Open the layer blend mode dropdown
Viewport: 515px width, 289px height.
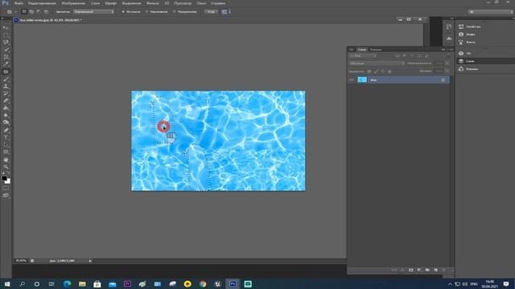click(x=377, y=63)
